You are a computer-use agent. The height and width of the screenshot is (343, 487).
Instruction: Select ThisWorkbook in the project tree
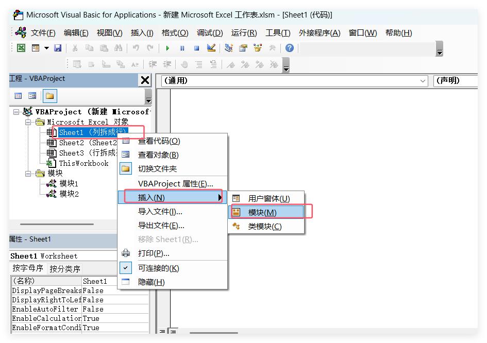click(x=83, y=163)
